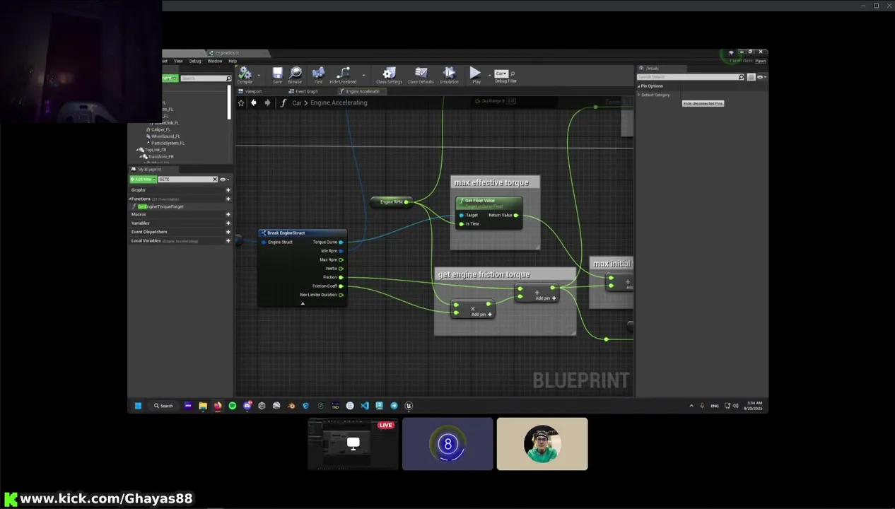The height and width of the screenshot is (509, 895).
Task: Click Engine Accelerating in the breadcrumb
Action: [339, 103]
